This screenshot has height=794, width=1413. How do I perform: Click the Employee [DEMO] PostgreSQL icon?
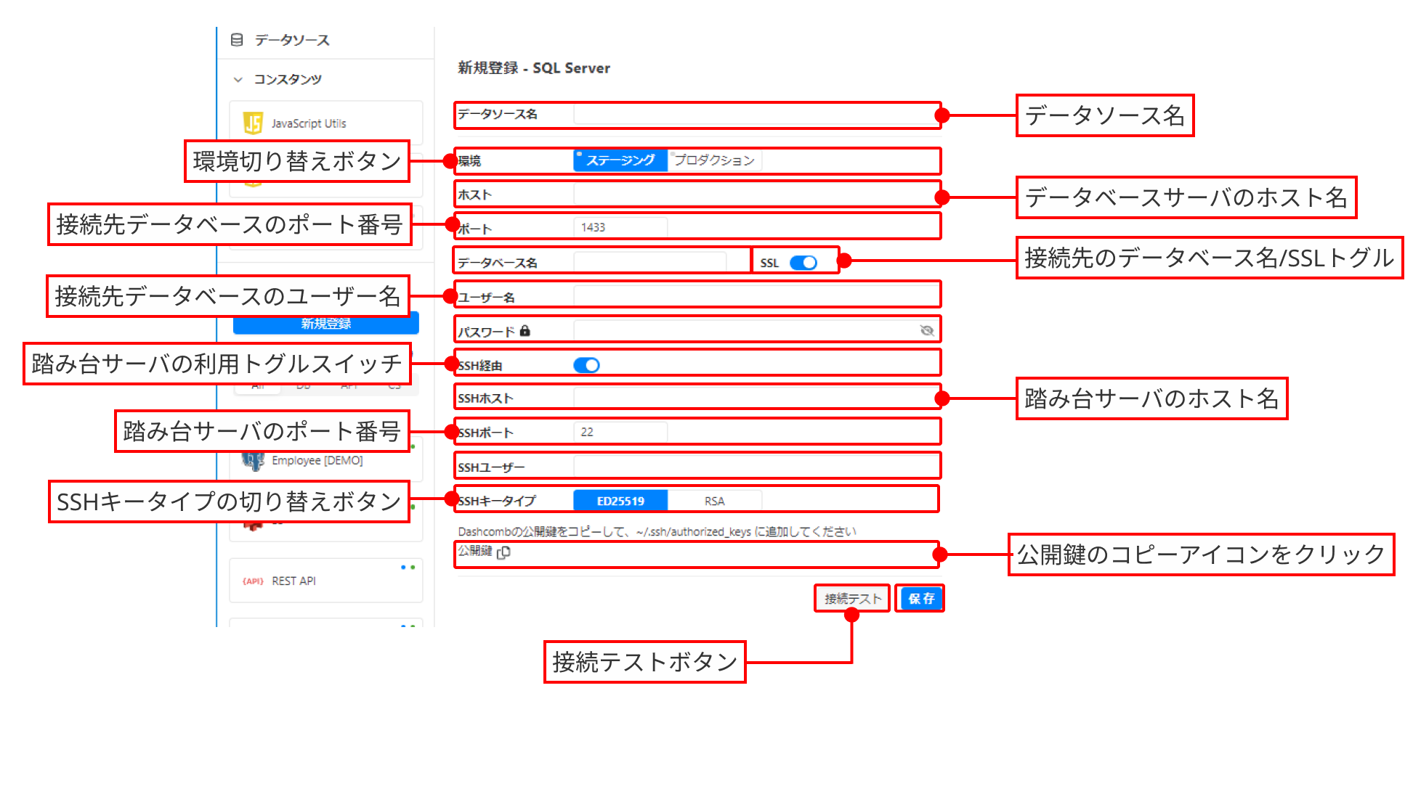coord(252,460)
